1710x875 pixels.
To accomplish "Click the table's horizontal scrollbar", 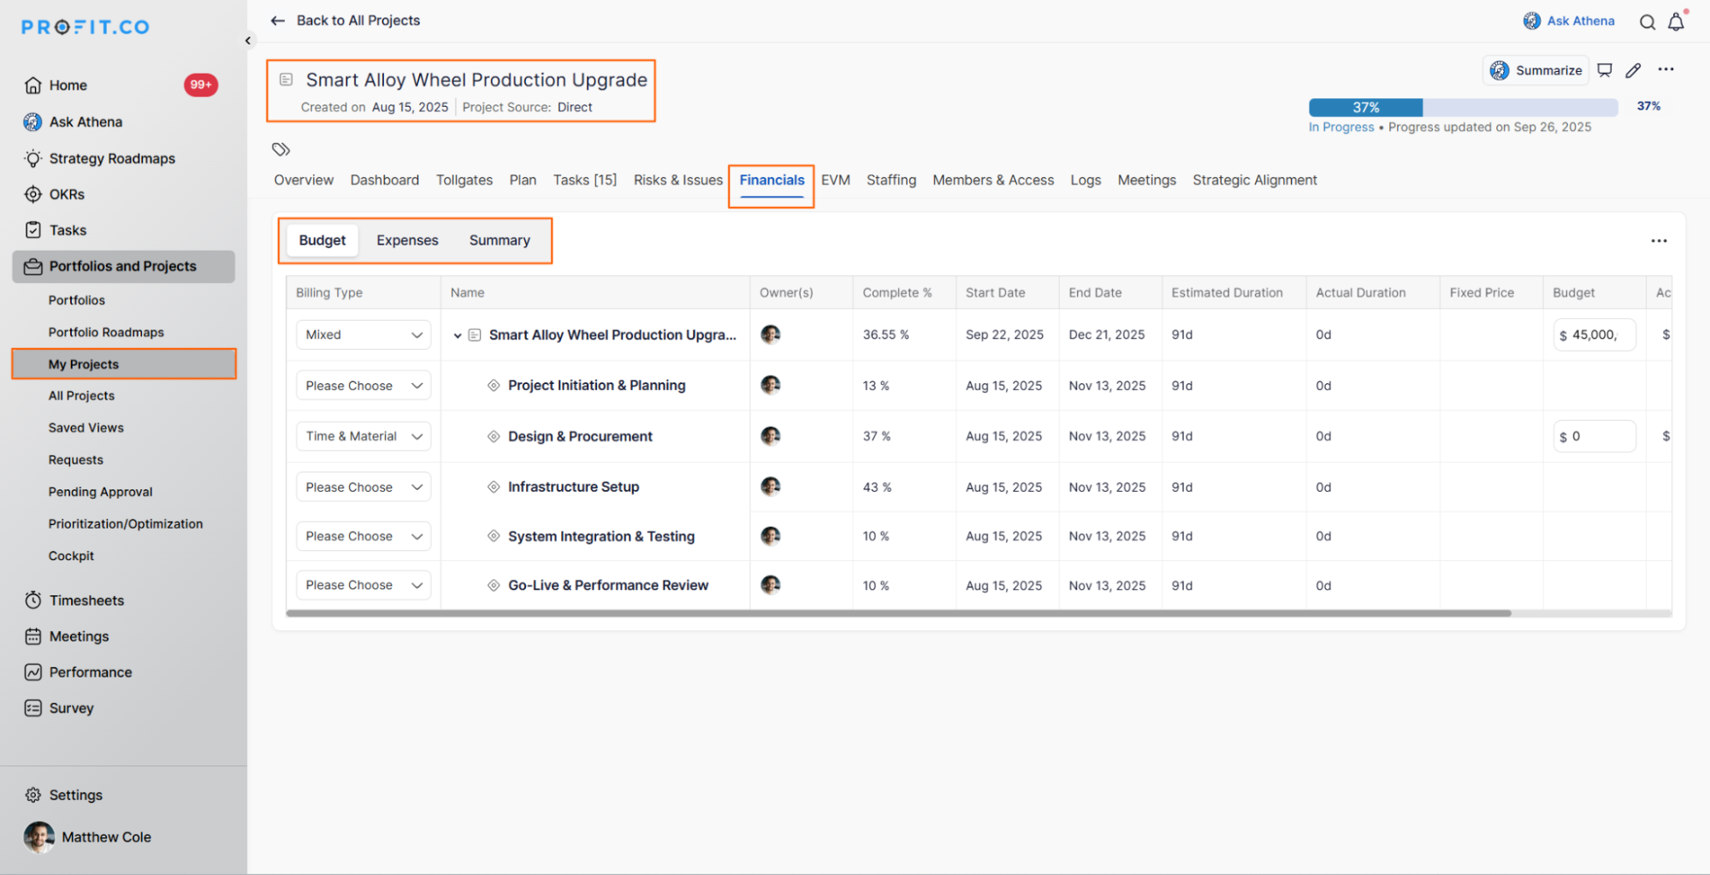I will [898, 613].
